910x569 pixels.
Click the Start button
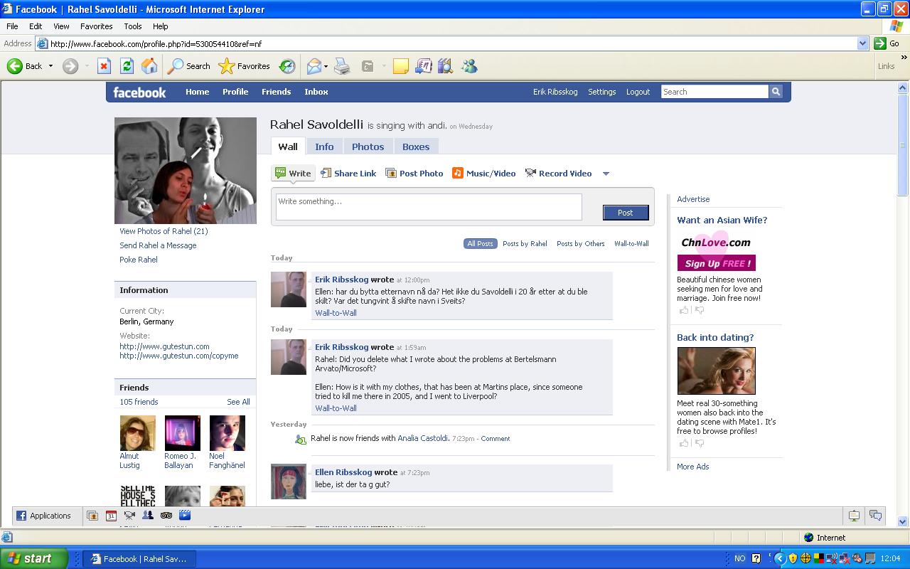pyautogui.click(x=34, y=558)
